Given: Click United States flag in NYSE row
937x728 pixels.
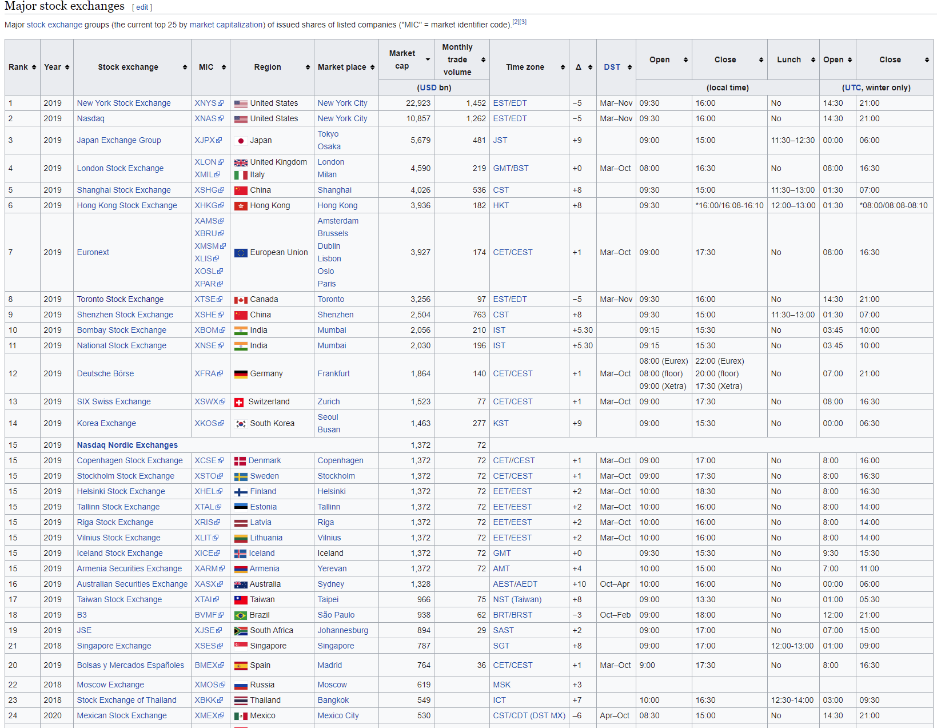Looking at the screenshot, I should 241,104.
